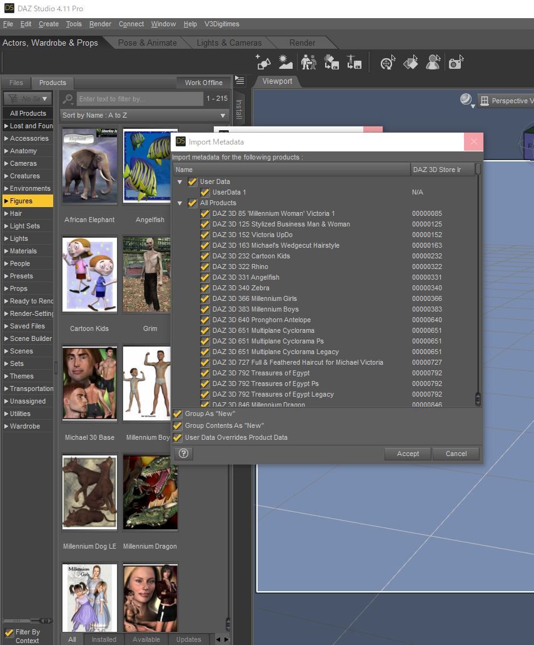Image resolution: width=534 pixels, height=645 pixels.
Task: Open the File menu
Action: pyautogui.click(x=8, y=24)
